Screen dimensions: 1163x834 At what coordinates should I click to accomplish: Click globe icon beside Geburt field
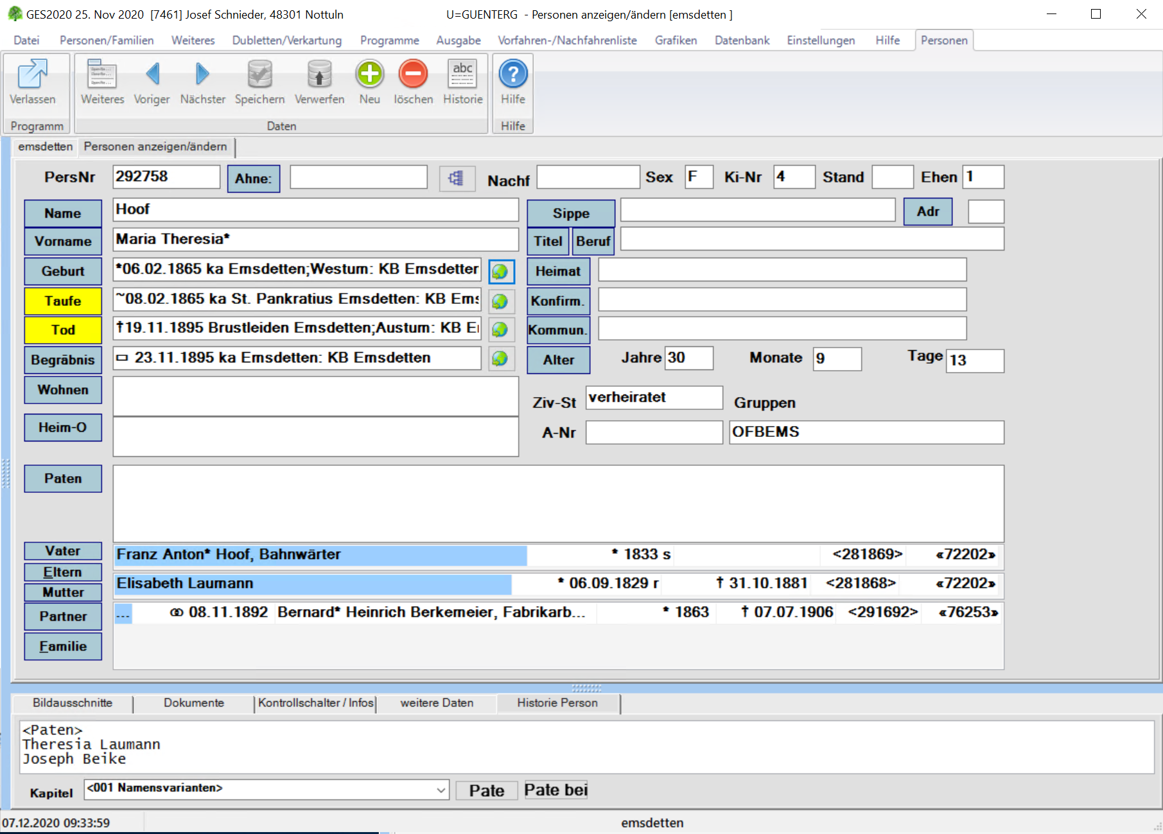tap(501, 272)
